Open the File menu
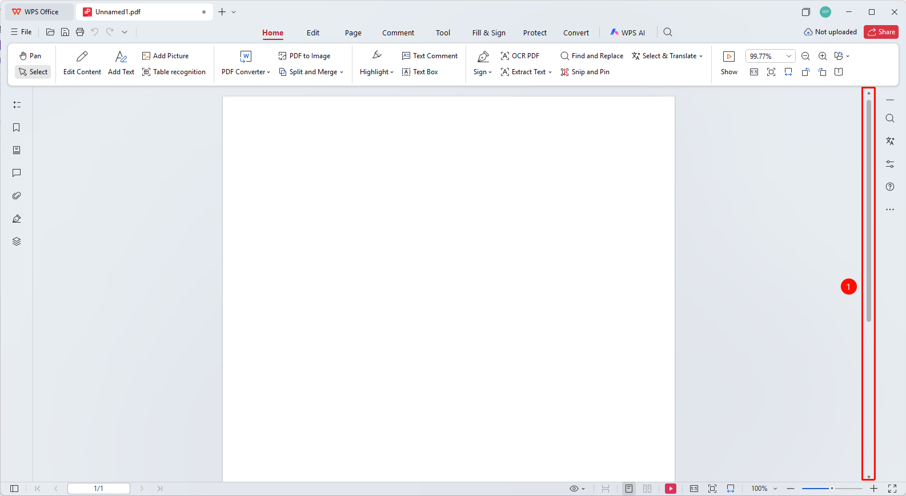The width and height of the screenshot is (906, 496). click(21, 32)
